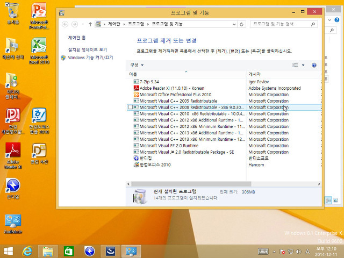344x258 pixels.
Task: Click the Forward navigation button
Action: 75,24
